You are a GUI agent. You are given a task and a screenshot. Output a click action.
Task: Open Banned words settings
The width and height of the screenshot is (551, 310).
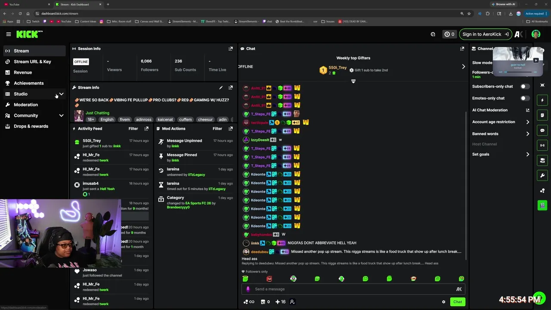(501, 134)
